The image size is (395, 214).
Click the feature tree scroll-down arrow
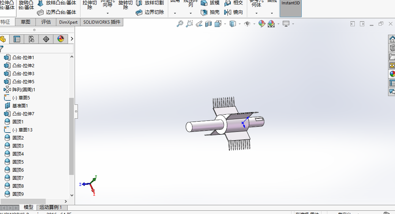tap(72, 195)
